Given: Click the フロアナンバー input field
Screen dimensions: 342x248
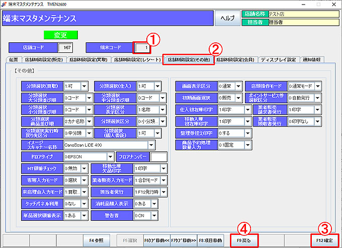Looking at the screenshot, I should [x=158, y=157].
